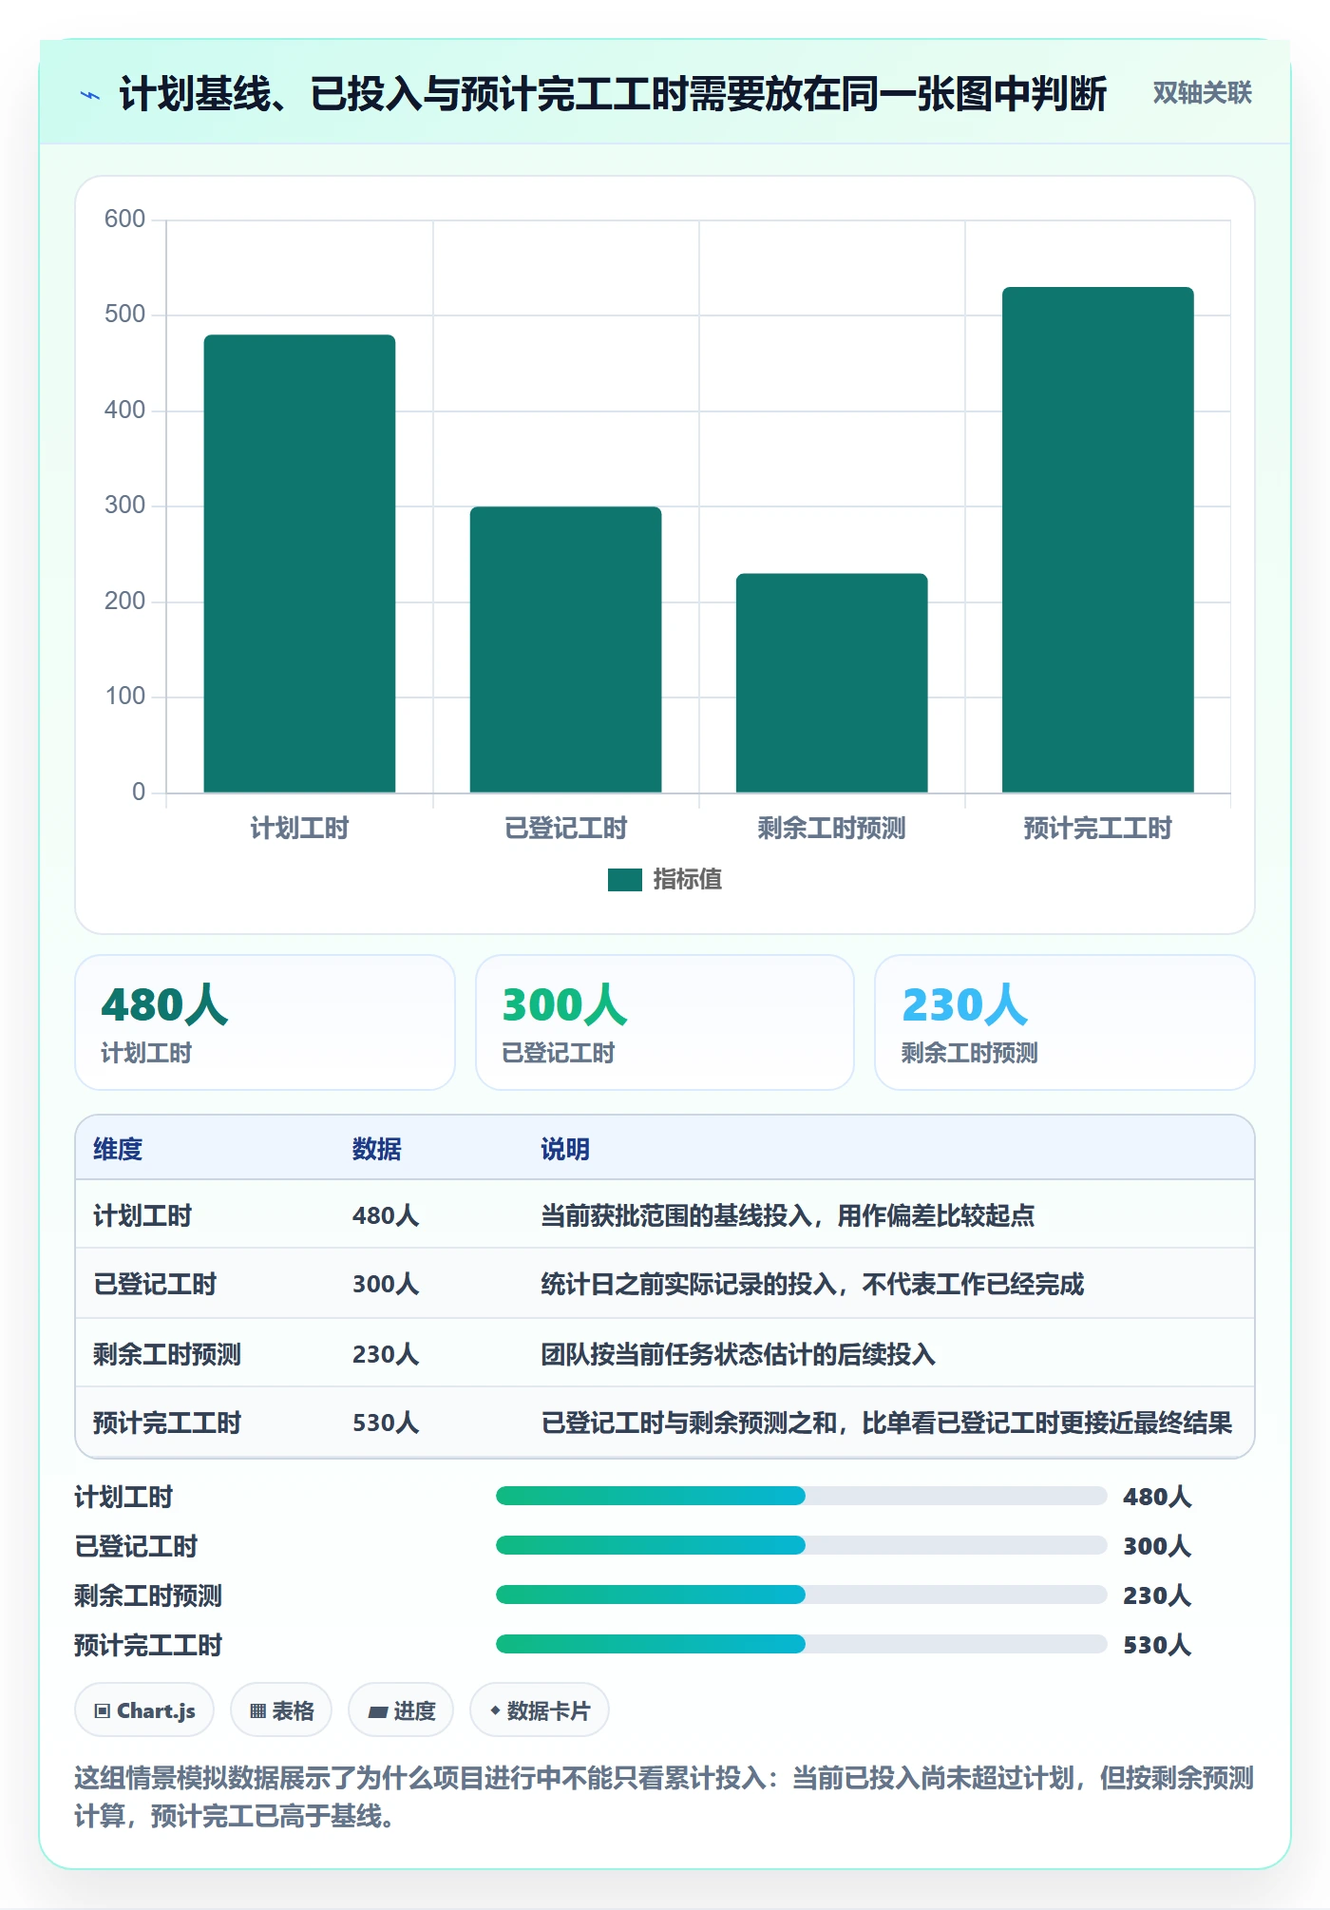Select the 剩余工时预测 bar in chart
Viewport: 1330px width, 1910px height.
(831, 682)
